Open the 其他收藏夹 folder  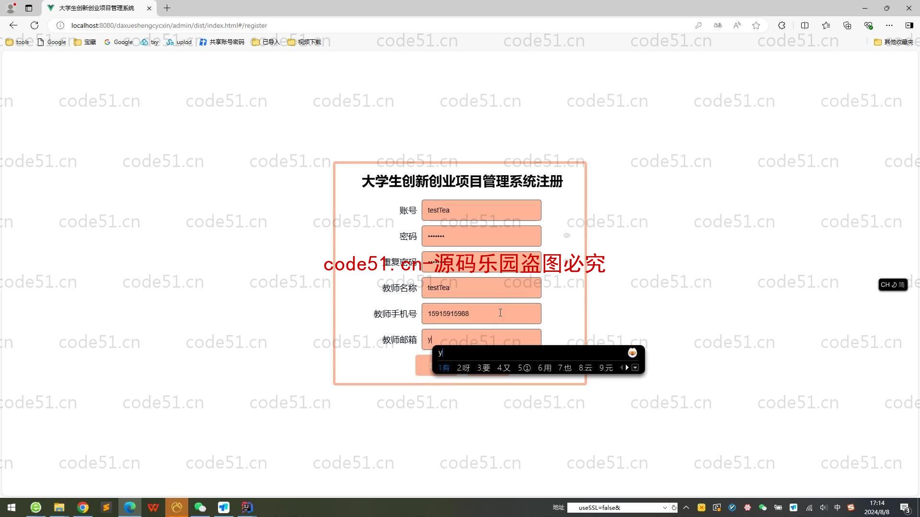[x=894, y=42]
